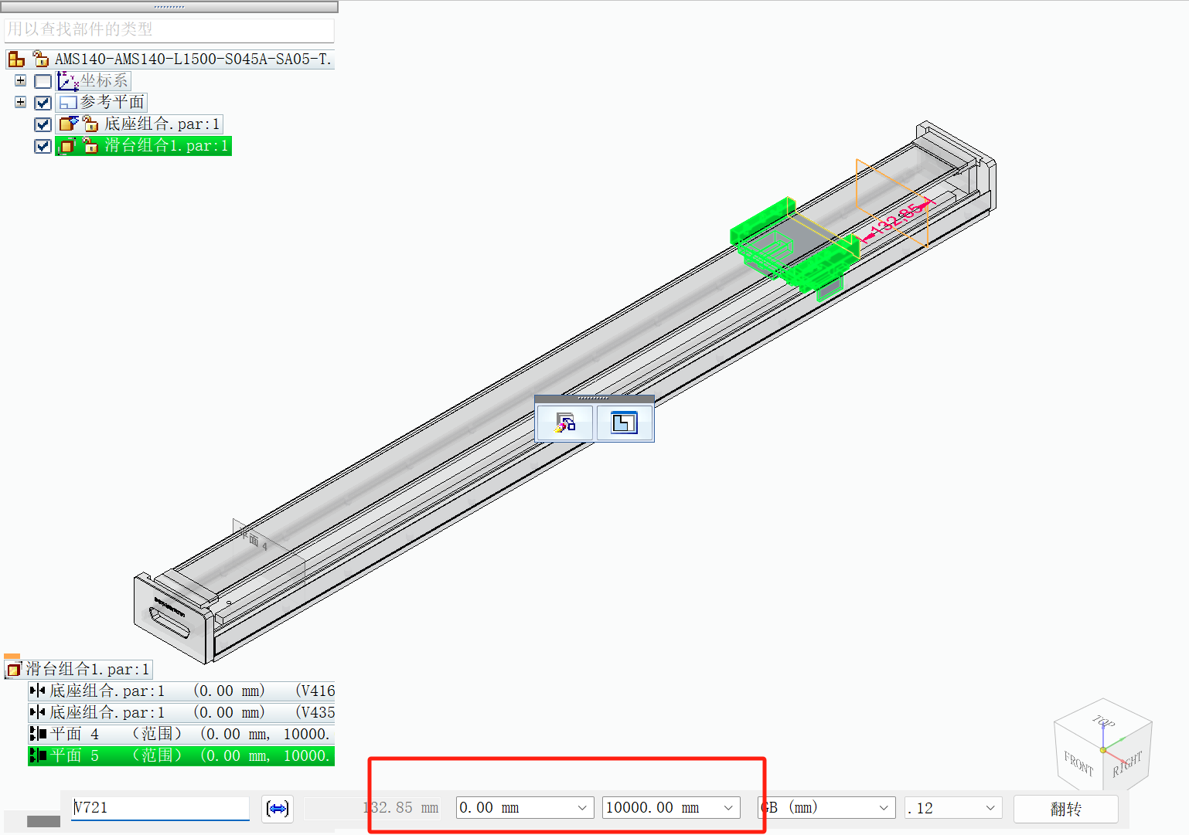The height and width of the screenshot is (835, 1189).
Task: Click the range relationship icon of 平面 5
Action: [x=38, y=755]
